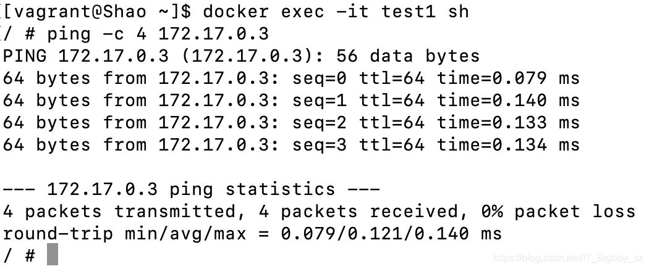Image resolution: width=649 pixels, height=269 pixels.
Task: Click the 4 packets transmitted text
Action: tap(120, 212)
